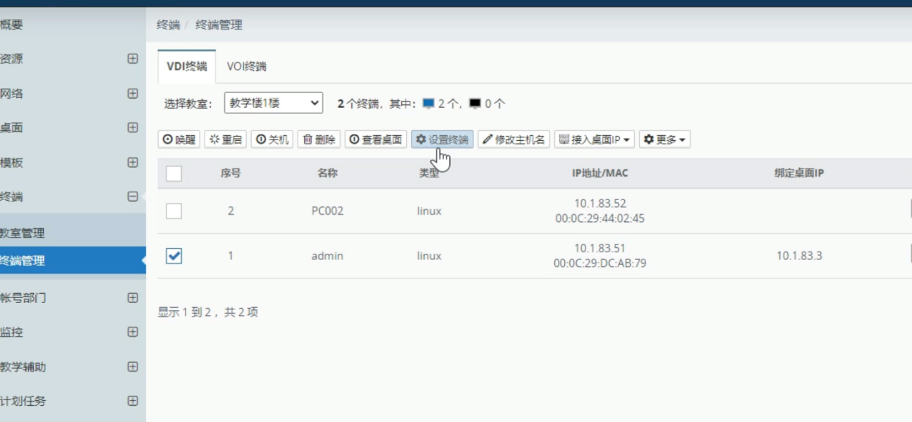Collapse the 终端 sidebar section
Viewport: 912px width, 422px height.
(133, 197)
